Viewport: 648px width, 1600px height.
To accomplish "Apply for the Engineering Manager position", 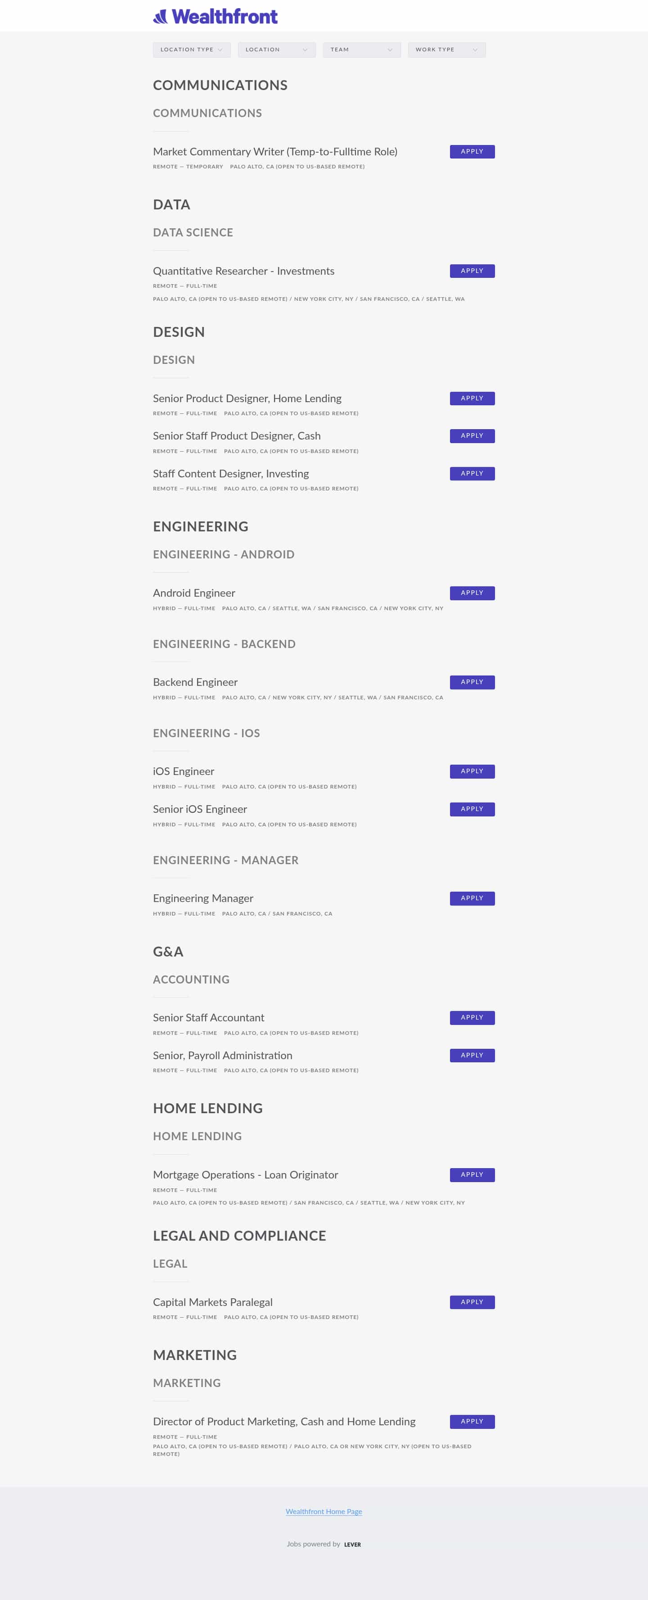I will 472,897.
